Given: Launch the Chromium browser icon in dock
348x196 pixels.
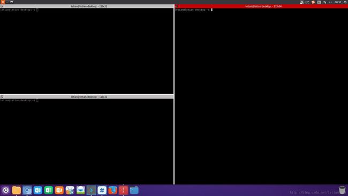Looking at the screenshot, I should (x=27, y=190).
